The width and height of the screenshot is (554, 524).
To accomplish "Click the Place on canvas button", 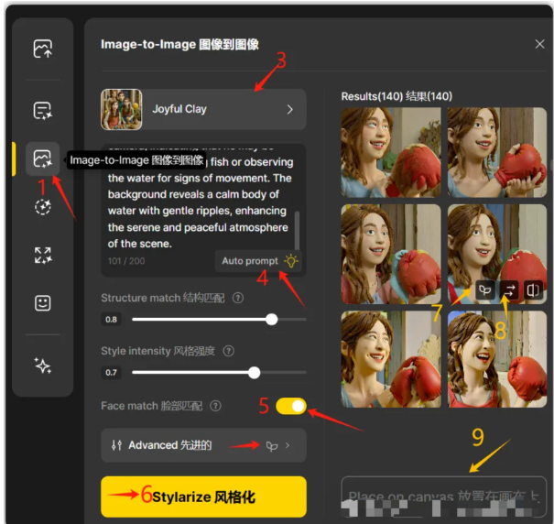I will tap(443, 497).
